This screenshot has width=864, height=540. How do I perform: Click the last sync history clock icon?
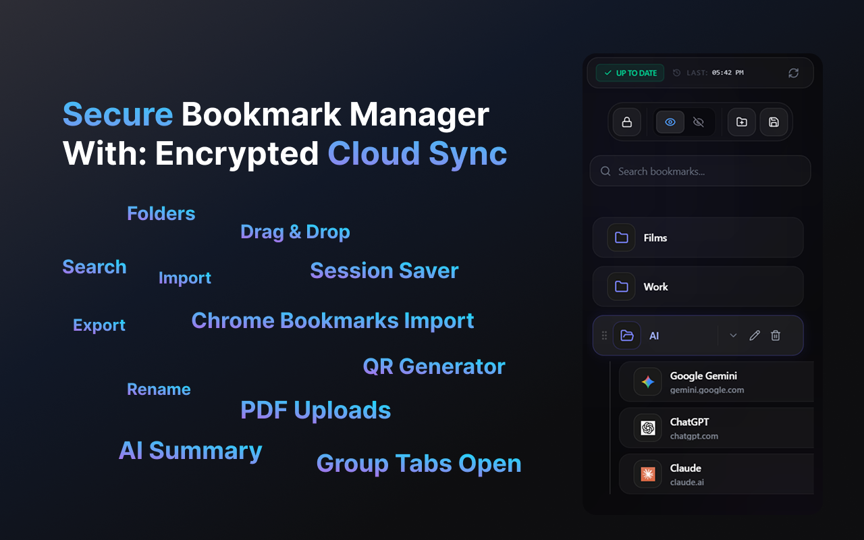point(677,73)
